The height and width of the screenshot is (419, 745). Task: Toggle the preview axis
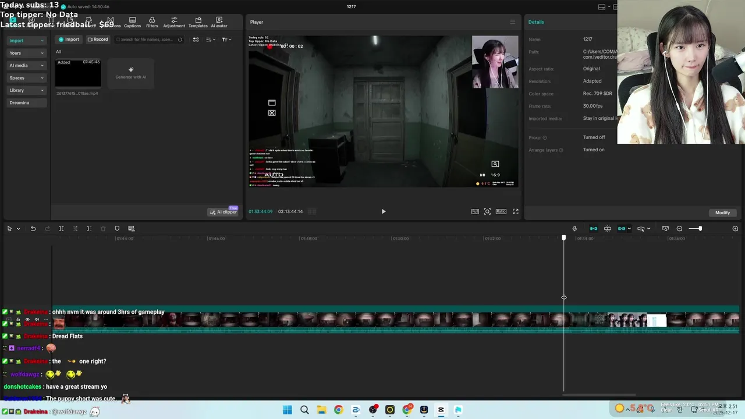(641, 229)
